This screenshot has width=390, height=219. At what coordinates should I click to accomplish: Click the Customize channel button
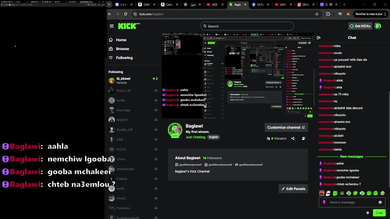point(286,127)
